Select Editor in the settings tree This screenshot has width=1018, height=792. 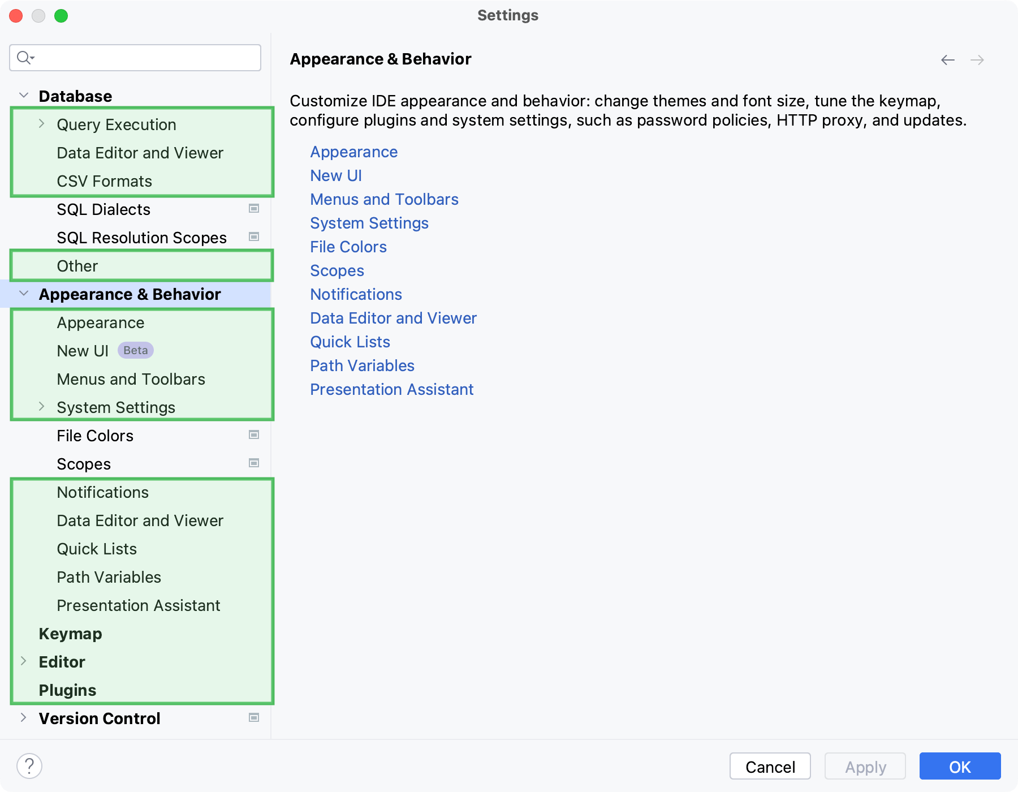pyautogui.click(x=62, y=662)
